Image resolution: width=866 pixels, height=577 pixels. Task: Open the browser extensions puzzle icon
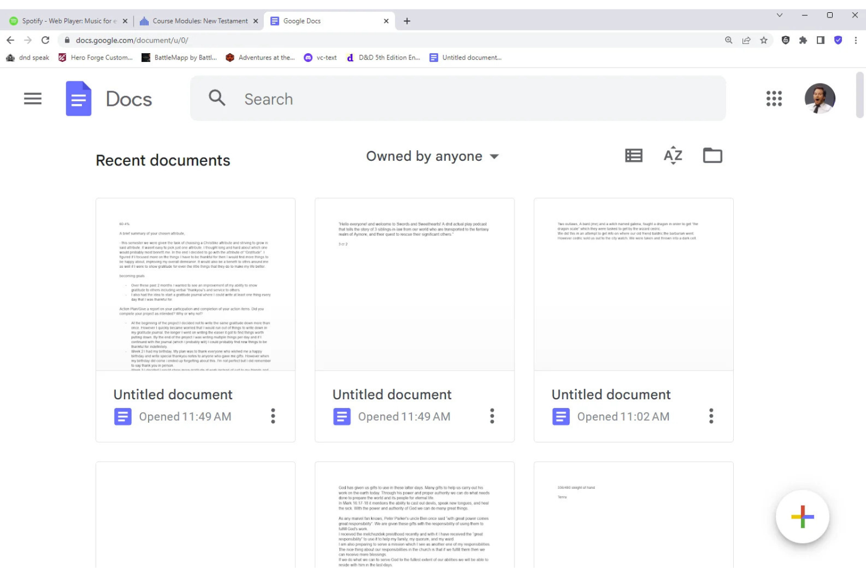(x=803, y=40)
